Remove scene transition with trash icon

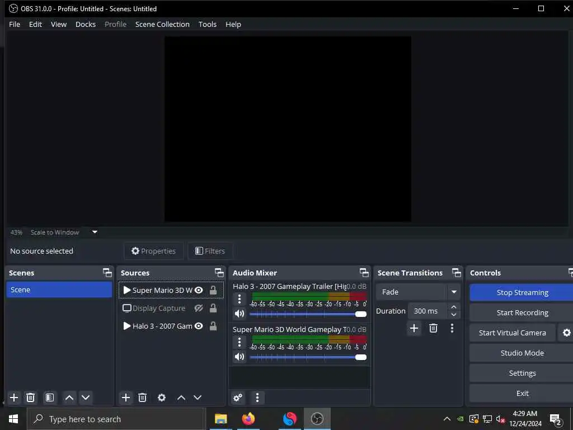pyautogui.click(x=434, y=328)
